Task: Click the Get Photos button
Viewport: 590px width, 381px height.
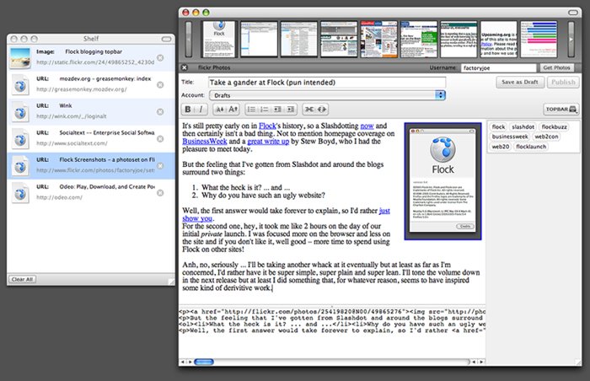Action: (x=556, y=67)
